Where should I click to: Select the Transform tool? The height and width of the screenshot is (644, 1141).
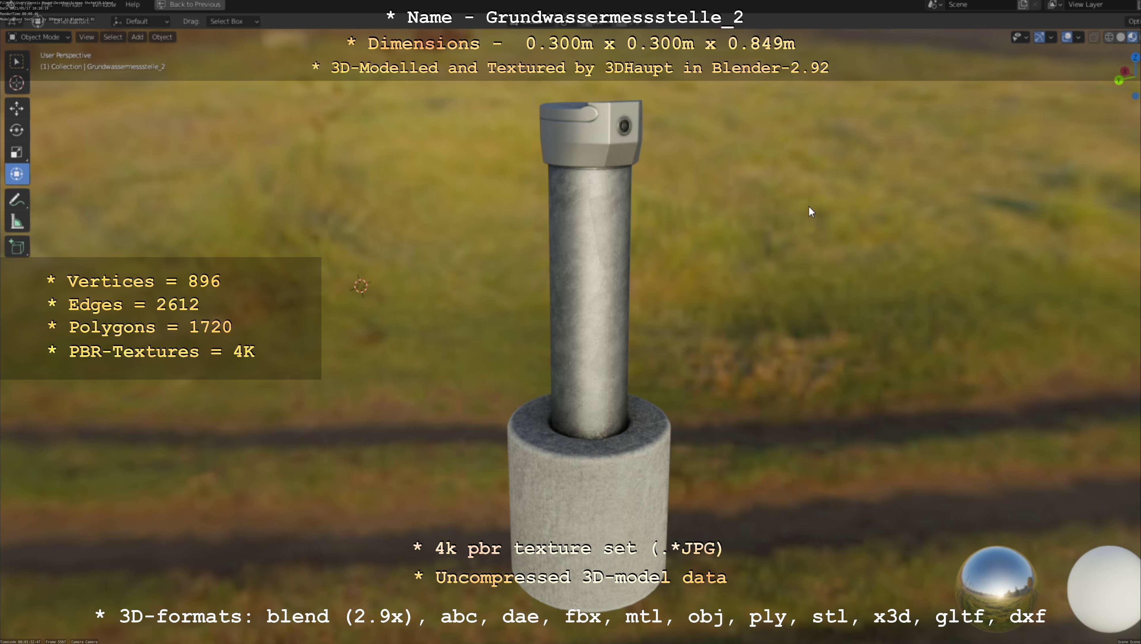[x=17, y=174]
